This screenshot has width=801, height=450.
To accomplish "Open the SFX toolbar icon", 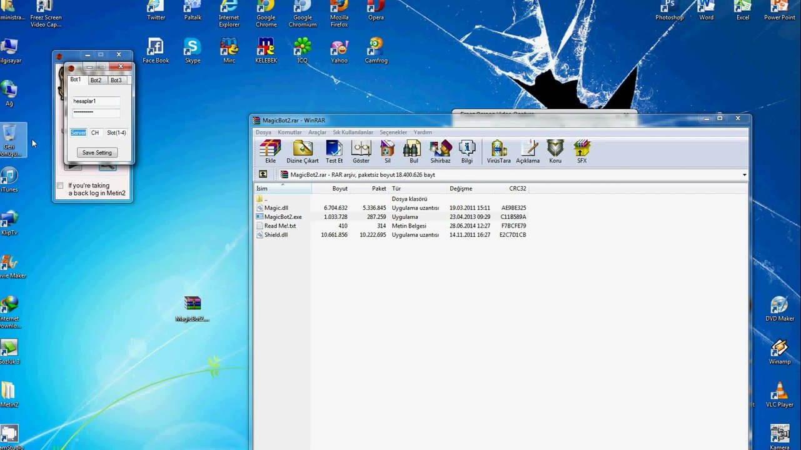I will [x=582, y=152].
